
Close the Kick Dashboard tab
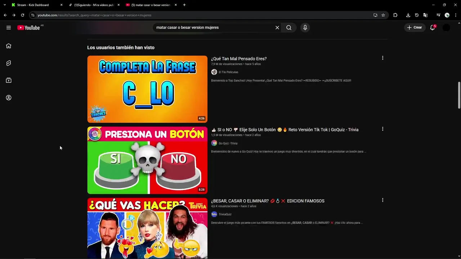[61, 5]
